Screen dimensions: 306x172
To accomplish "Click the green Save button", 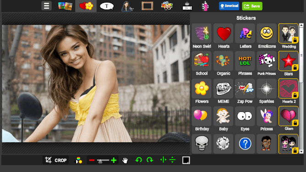I will [252, 6].
